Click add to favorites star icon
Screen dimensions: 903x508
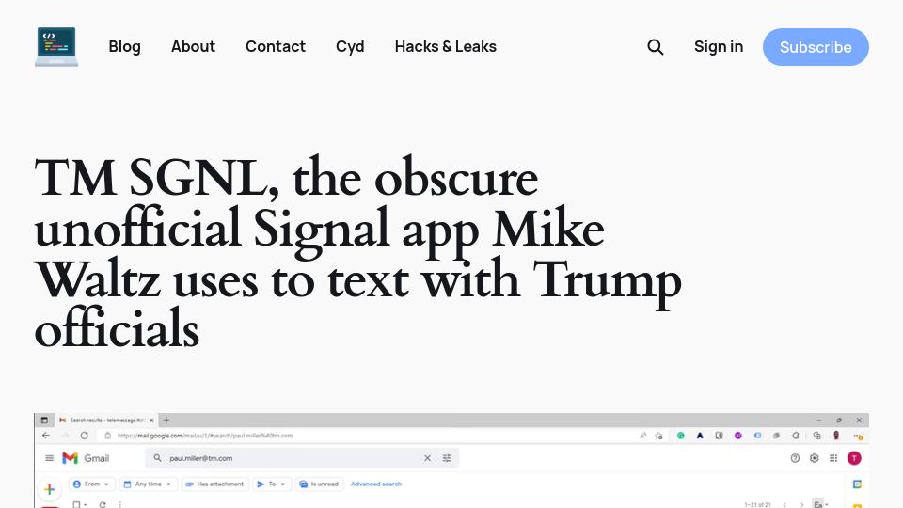coord(658,436)
